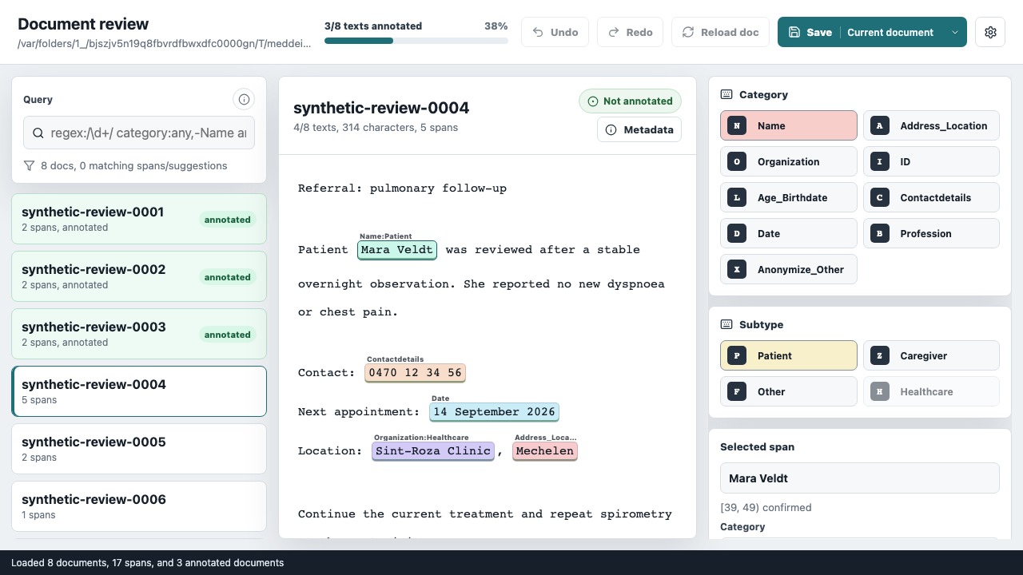This screenshot has height=575, width=1023.
Task: Open synthetic-review-0002 document
Action: (x=139, y=276)
